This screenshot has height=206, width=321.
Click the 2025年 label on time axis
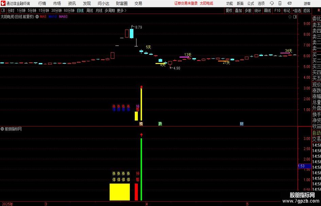(x=7, y=204)
